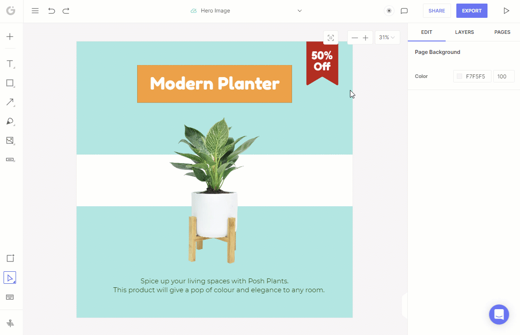Select the Modern Planter title text
This screenshot has width=520, height=335.
(x=215, y=84)
